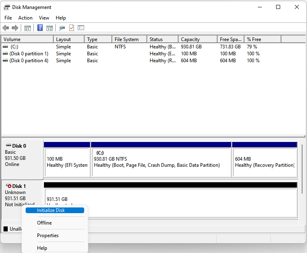Open Help via blue question mark icon
The image size is (307, 253).
[40, 28]
